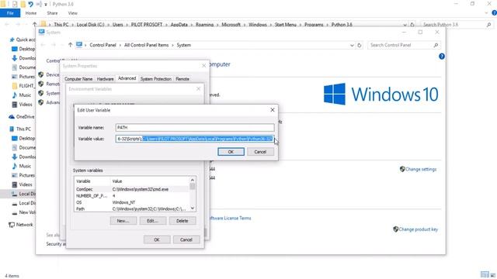Select the Path system variable row
Viewport: 497px width, 279px height.
click(132, 209)
